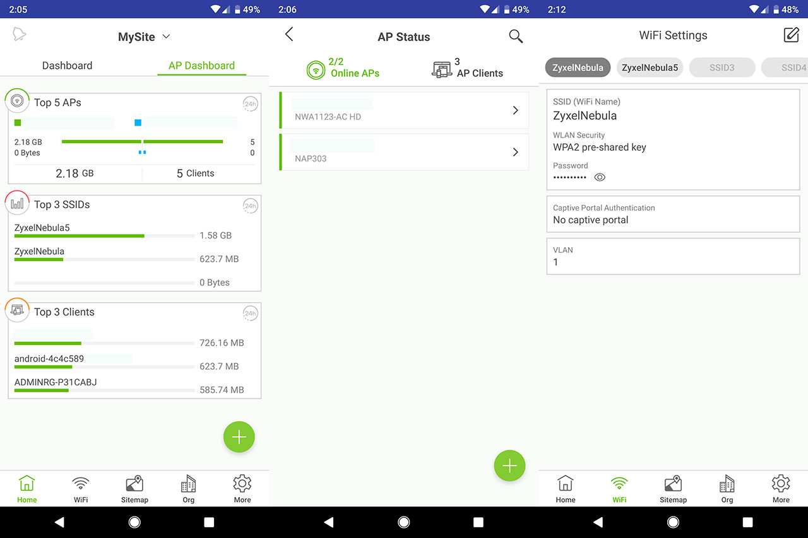This screenshot has height=538, width=808.
Task: Open More from the WiFi Settings bottom bar
Action: coord(781,489)
